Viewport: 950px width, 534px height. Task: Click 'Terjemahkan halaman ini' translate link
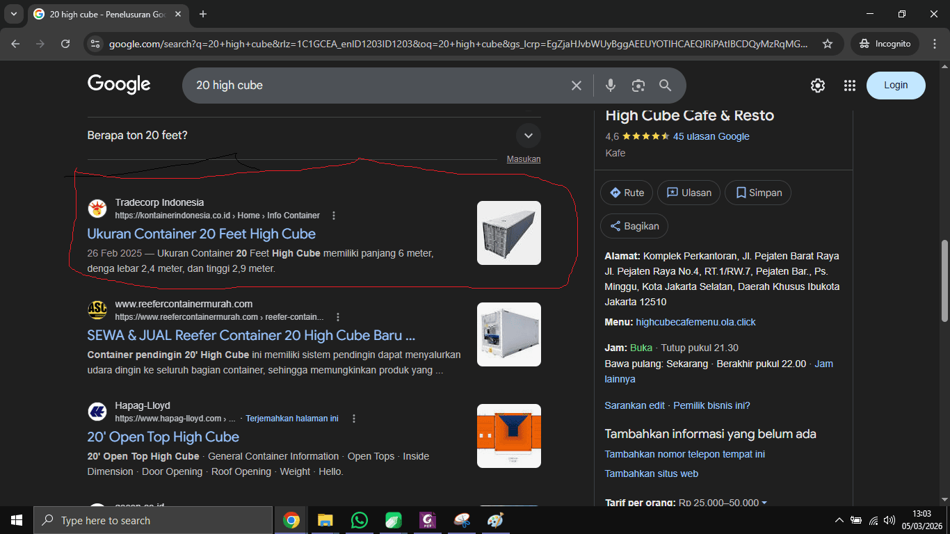tap(292, 419)
